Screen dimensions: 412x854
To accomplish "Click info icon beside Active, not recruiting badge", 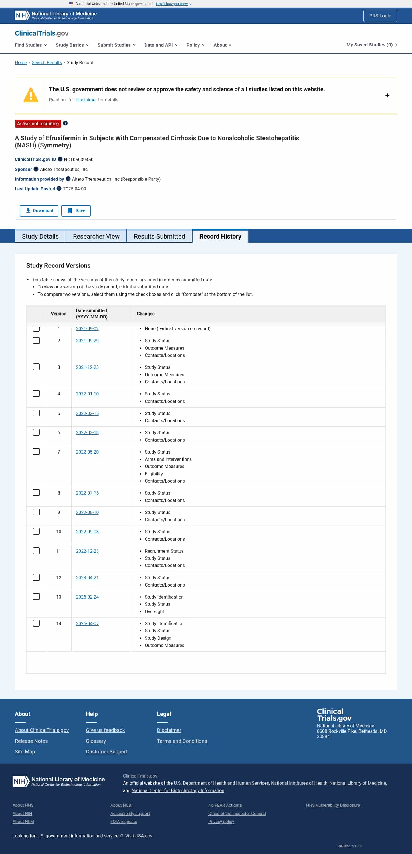I will (x=65, y=123).
